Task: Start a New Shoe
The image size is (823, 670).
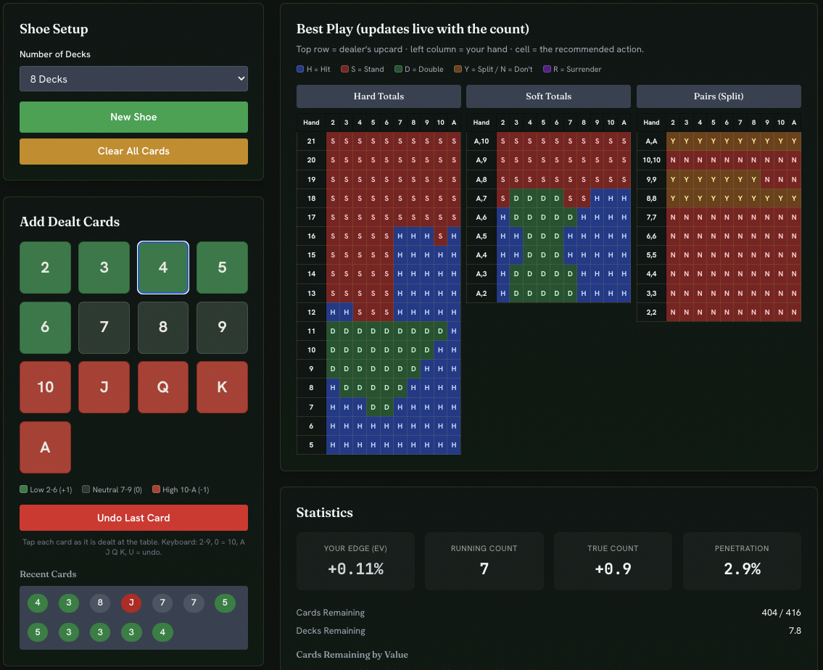Action: [133, 117]
